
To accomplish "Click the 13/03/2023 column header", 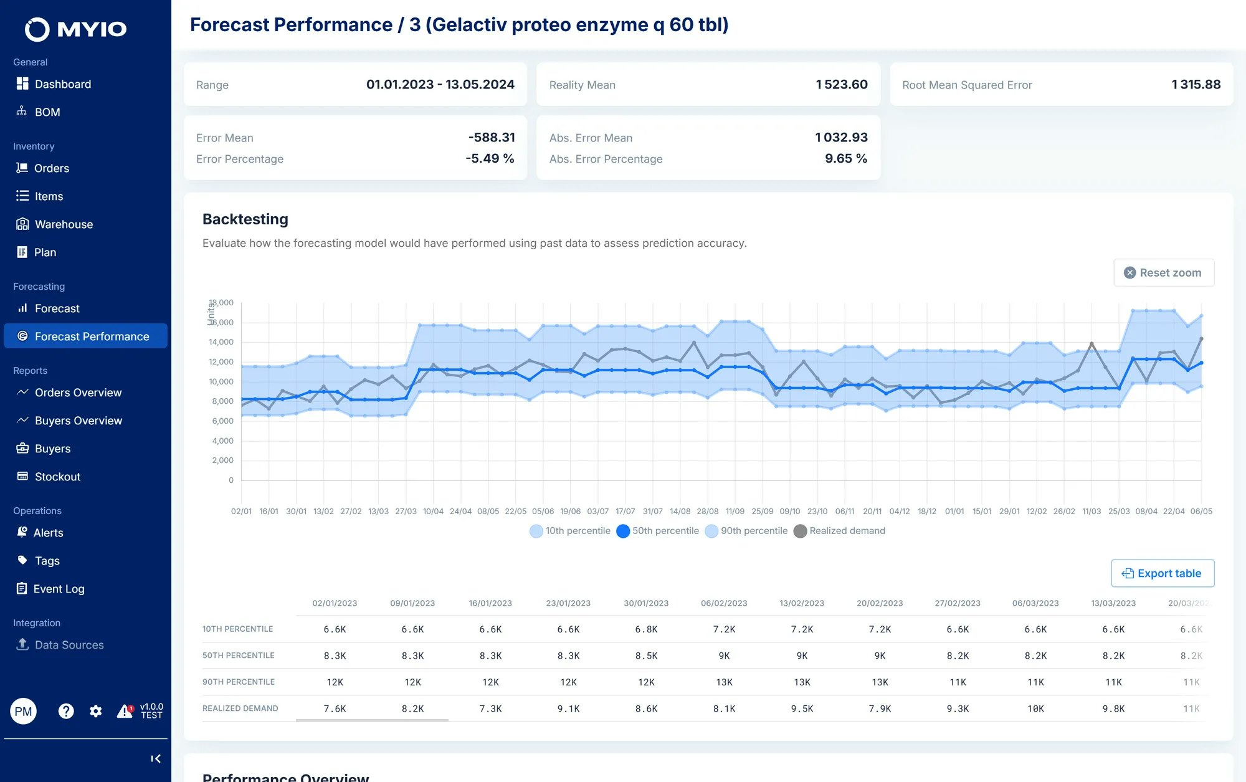I will [x=1113, y=603].
